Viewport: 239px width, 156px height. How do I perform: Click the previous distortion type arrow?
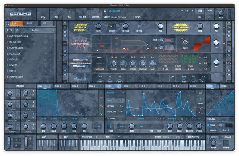[x=97, y=50]
